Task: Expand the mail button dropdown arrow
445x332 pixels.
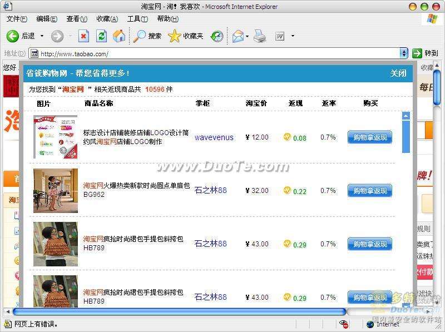Action: click(x=247, y=36)
